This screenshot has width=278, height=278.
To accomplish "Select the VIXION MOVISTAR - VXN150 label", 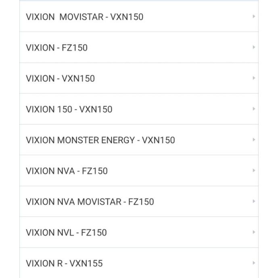I will click(x=84, y=17).
